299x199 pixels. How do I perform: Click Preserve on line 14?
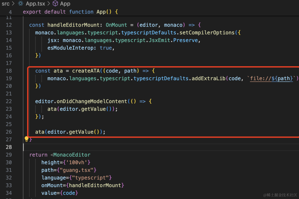click(x=185, y=40)
